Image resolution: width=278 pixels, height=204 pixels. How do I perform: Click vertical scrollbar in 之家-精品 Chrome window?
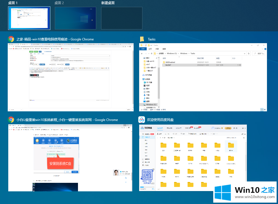coord(133,77)
